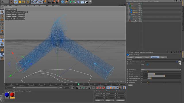Select the live selection arrow tool
The image size is (184, 103).
[11, 2]
